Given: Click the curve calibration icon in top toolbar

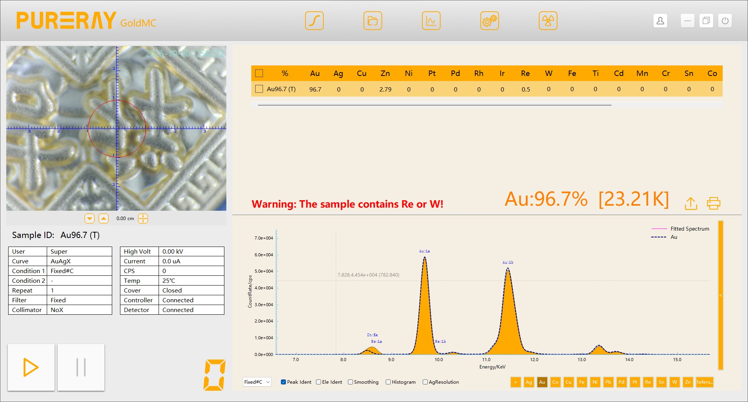Looking at the screenshot, I should pos(314,21).
